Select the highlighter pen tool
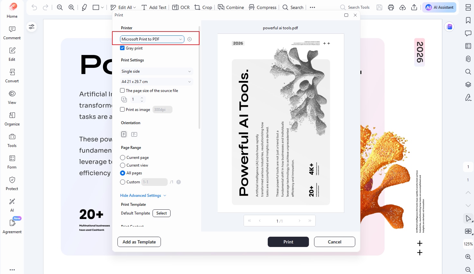This screenshot has height=274, width=474. [84, 7]
